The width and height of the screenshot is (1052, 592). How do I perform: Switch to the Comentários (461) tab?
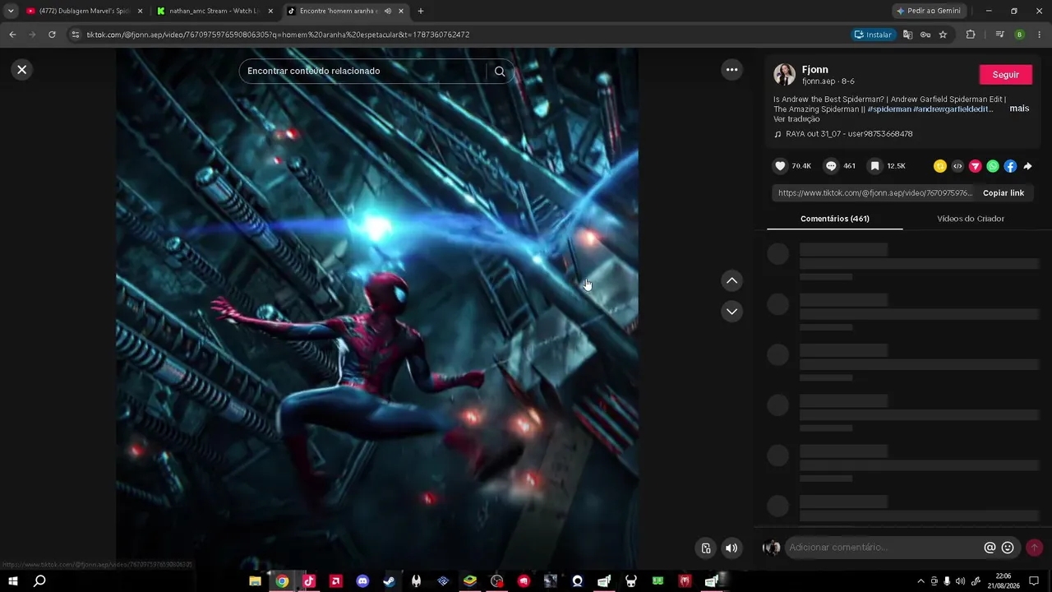(835, 219)
